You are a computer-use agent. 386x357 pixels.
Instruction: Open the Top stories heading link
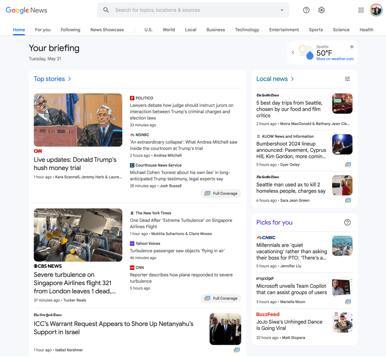tap(49, 79)
